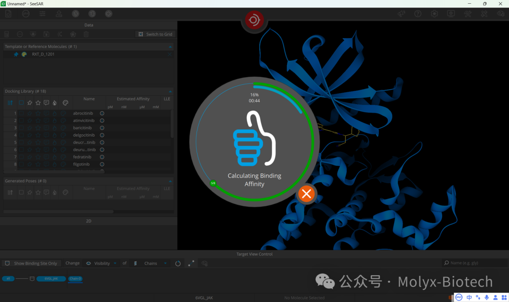Click the comment icon in Docking Library header
Image resolution: width=509 pixels, height=302 pixels.
click(46, 103)
